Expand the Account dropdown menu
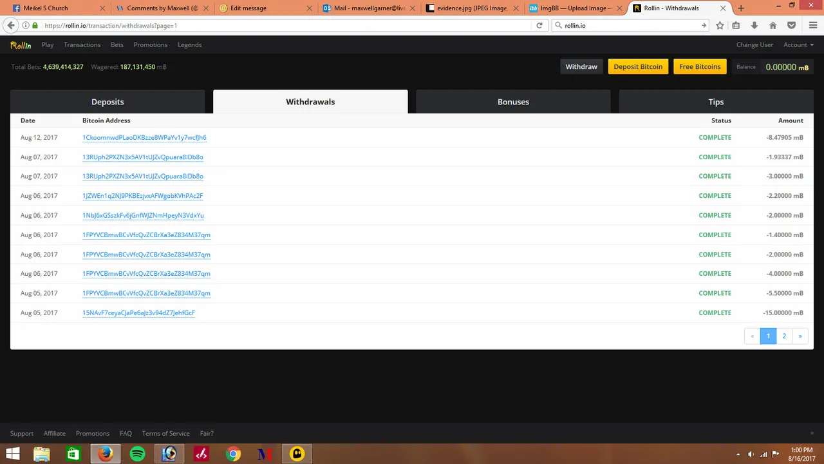 pos(798,45)
